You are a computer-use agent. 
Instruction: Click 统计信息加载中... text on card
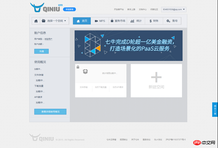pos(110,73)
